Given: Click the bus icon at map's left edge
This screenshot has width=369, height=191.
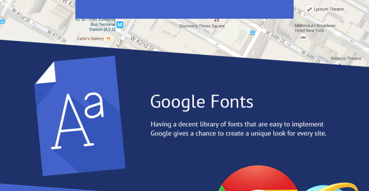Looking at the screenshot, I should coord(2,22).
